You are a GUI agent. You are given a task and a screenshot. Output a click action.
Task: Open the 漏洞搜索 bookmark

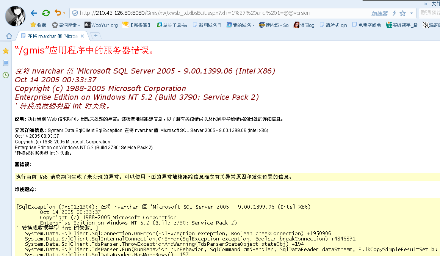[66, 25]
